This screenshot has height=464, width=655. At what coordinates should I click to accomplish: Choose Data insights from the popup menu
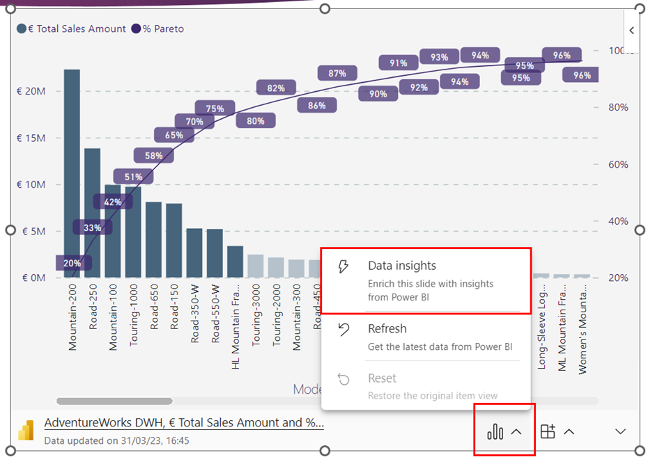[402, 266]
